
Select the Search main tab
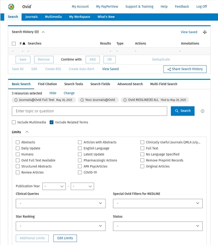click(x=13, y=17)
